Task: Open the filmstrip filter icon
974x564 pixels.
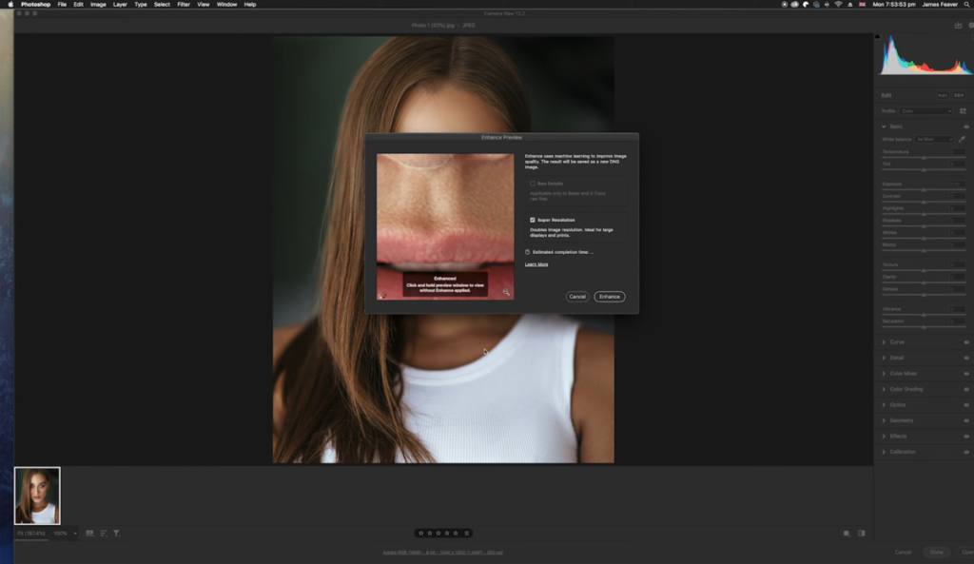Action: coord(116,534)
